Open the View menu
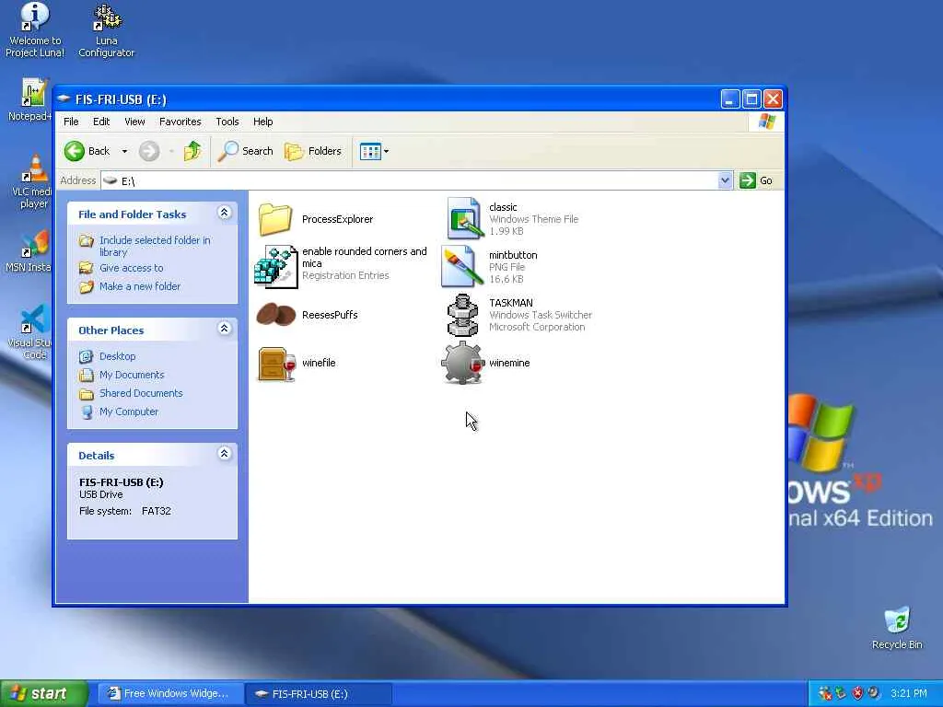Screen dimensions: 943x707 tap(134, 122)
